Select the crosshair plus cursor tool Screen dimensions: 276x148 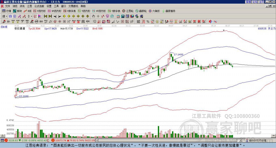98,16
